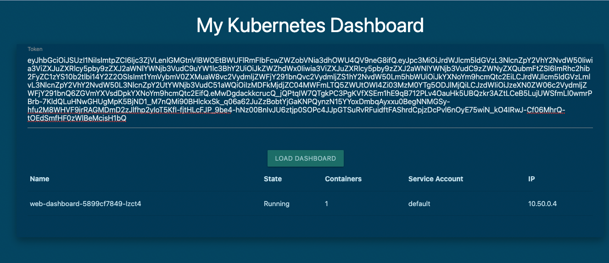The width and height of the screenshot is (609, 263).
Task: Select pod web-dashboard-5899cf7849-lzct4
Action: (85, 203)
